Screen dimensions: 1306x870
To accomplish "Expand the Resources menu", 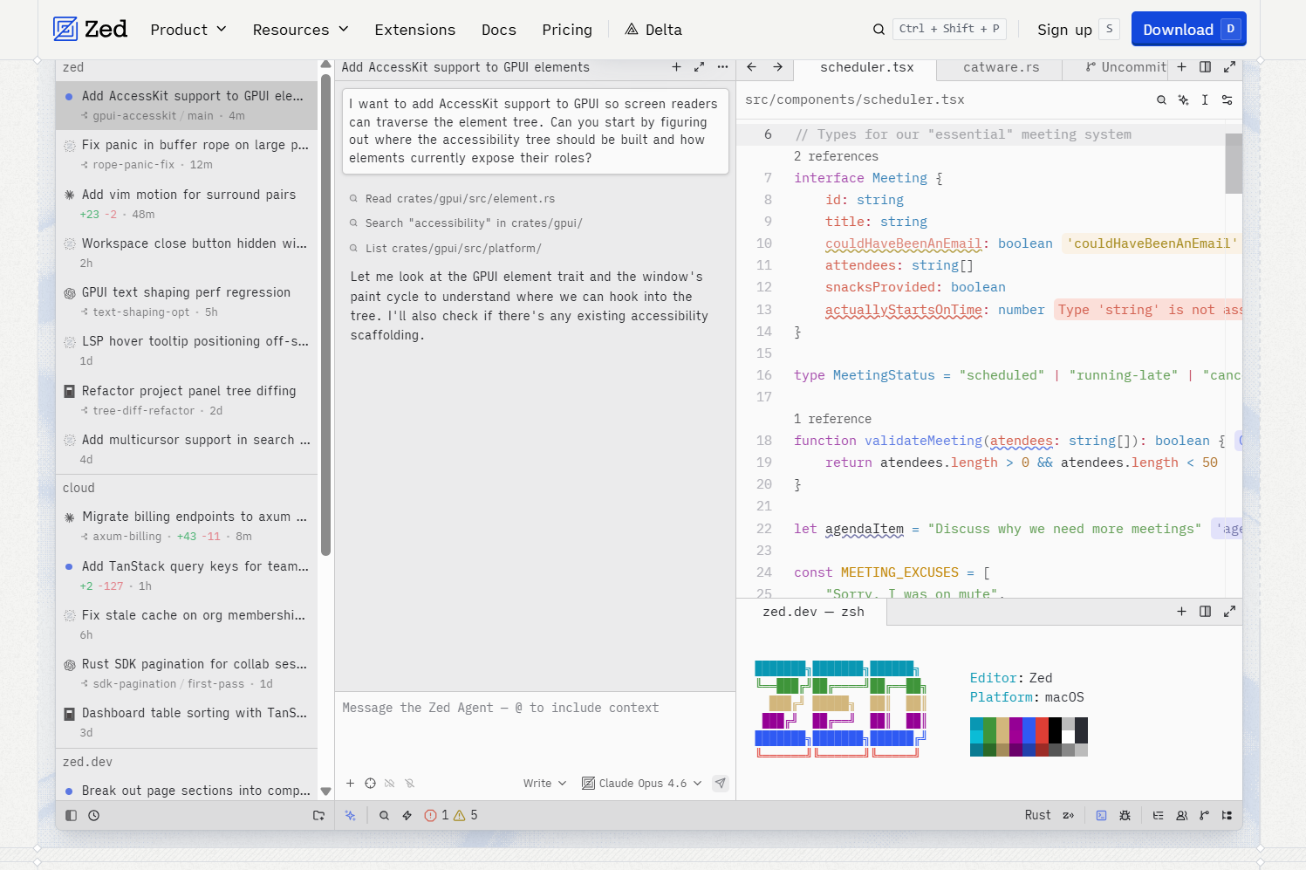I will click(x=301, y=30).
